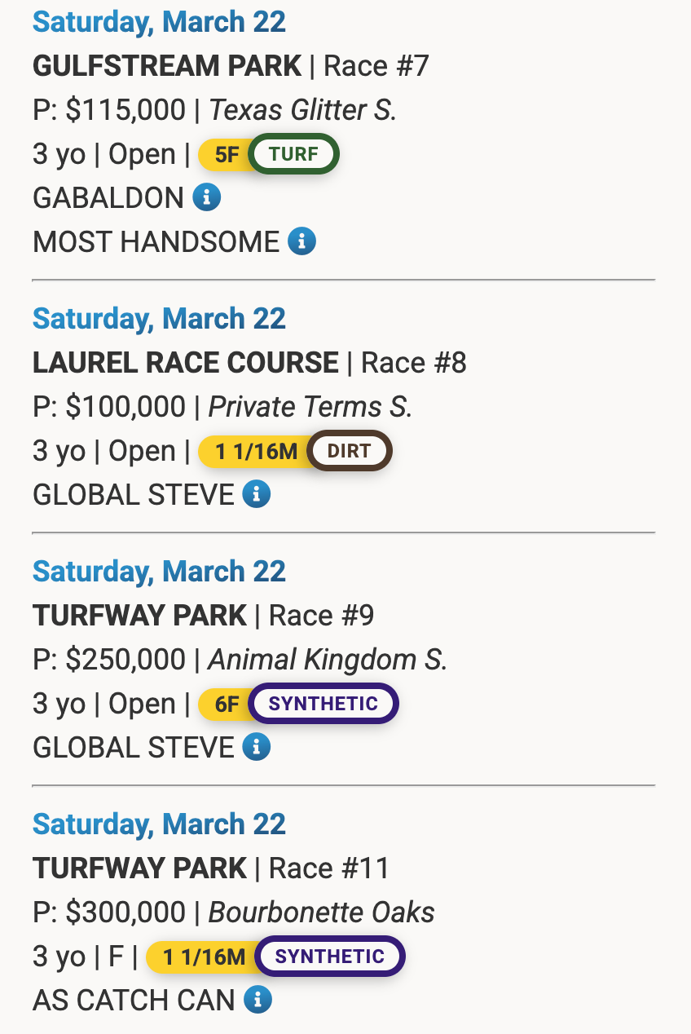Click the Texas Glitter S. race title

tap(303, 110)
